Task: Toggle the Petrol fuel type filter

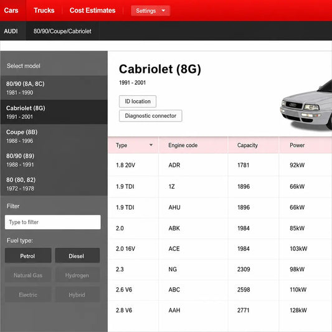Action: [x=28, y=256]
